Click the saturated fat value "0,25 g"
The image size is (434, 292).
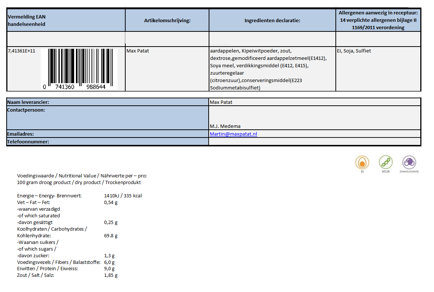point(111,222)
